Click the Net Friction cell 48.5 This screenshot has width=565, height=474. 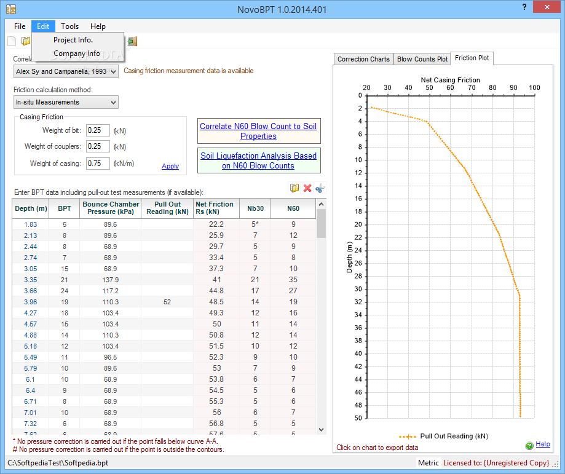(216, 302)
